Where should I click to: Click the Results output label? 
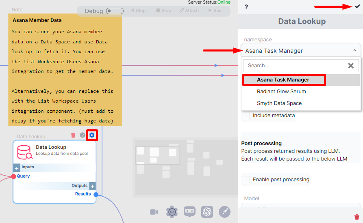tap(83, 194)
